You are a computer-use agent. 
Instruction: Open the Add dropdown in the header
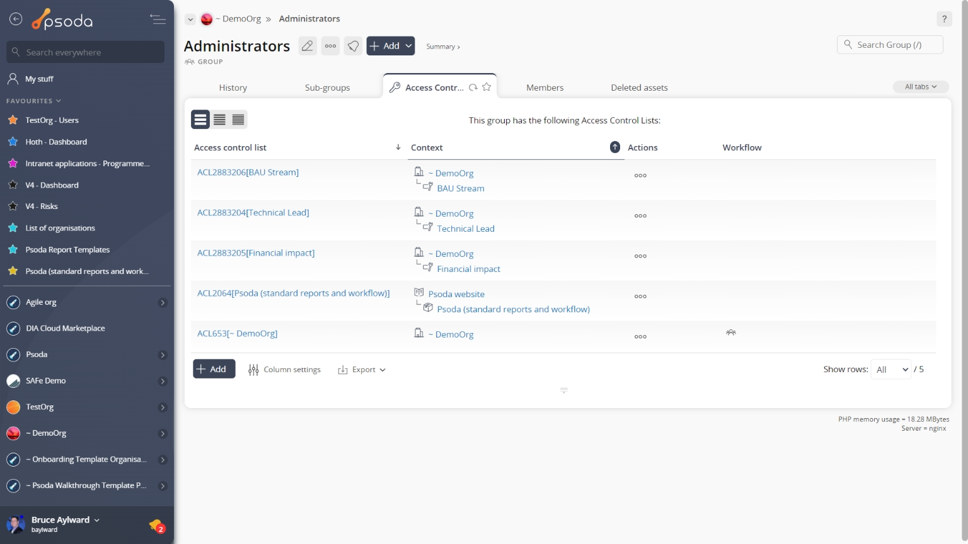click(x=391, y=46)
